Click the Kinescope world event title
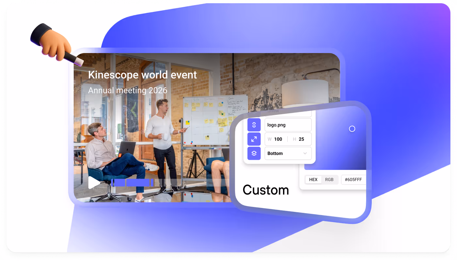 pos(143,75)
